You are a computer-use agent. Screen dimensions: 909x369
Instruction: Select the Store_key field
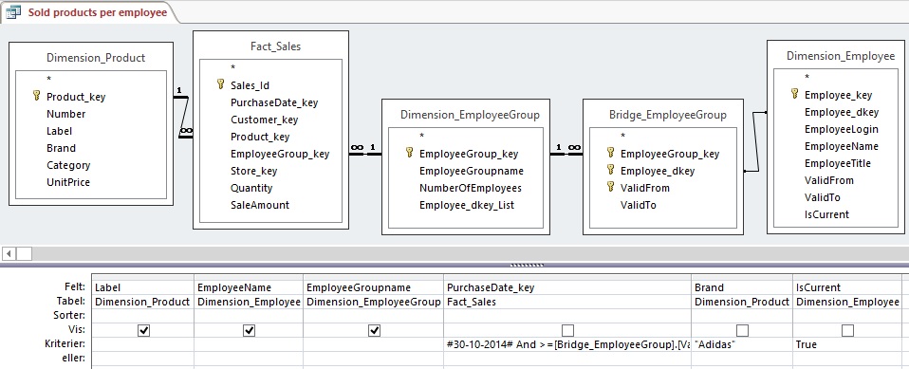254,171
